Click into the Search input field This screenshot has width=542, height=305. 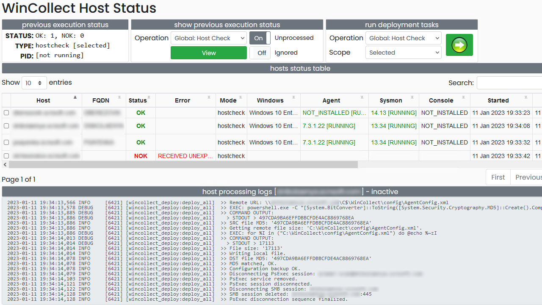[509, 83]
